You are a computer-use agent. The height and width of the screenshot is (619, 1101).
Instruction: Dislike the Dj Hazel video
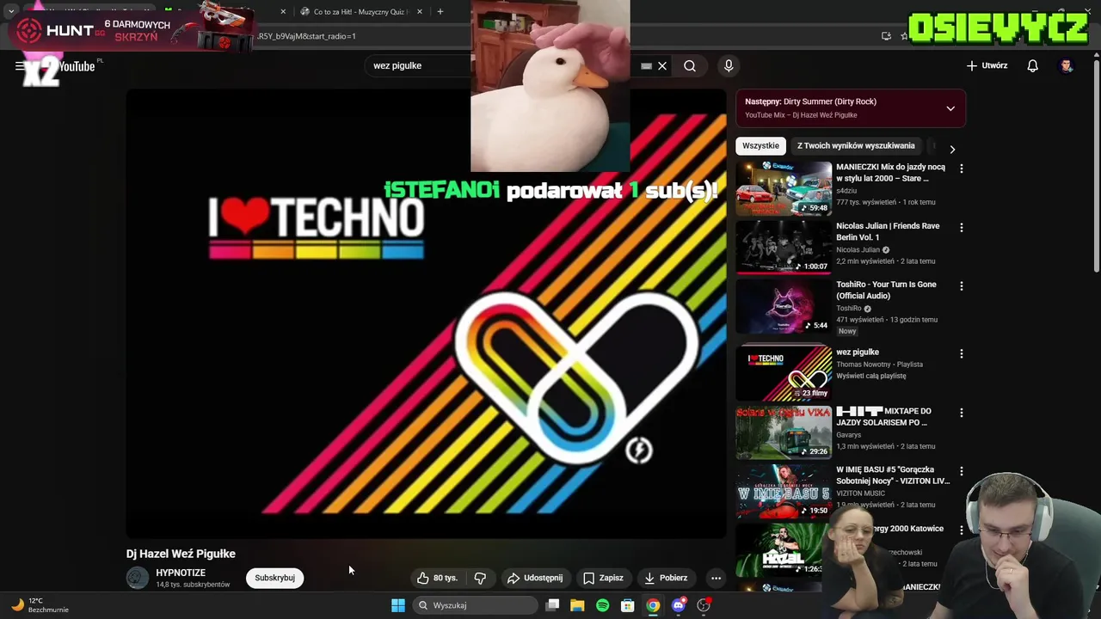click(x=480, y=578)
